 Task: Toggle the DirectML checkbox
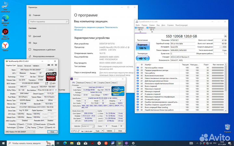point(48,124)
